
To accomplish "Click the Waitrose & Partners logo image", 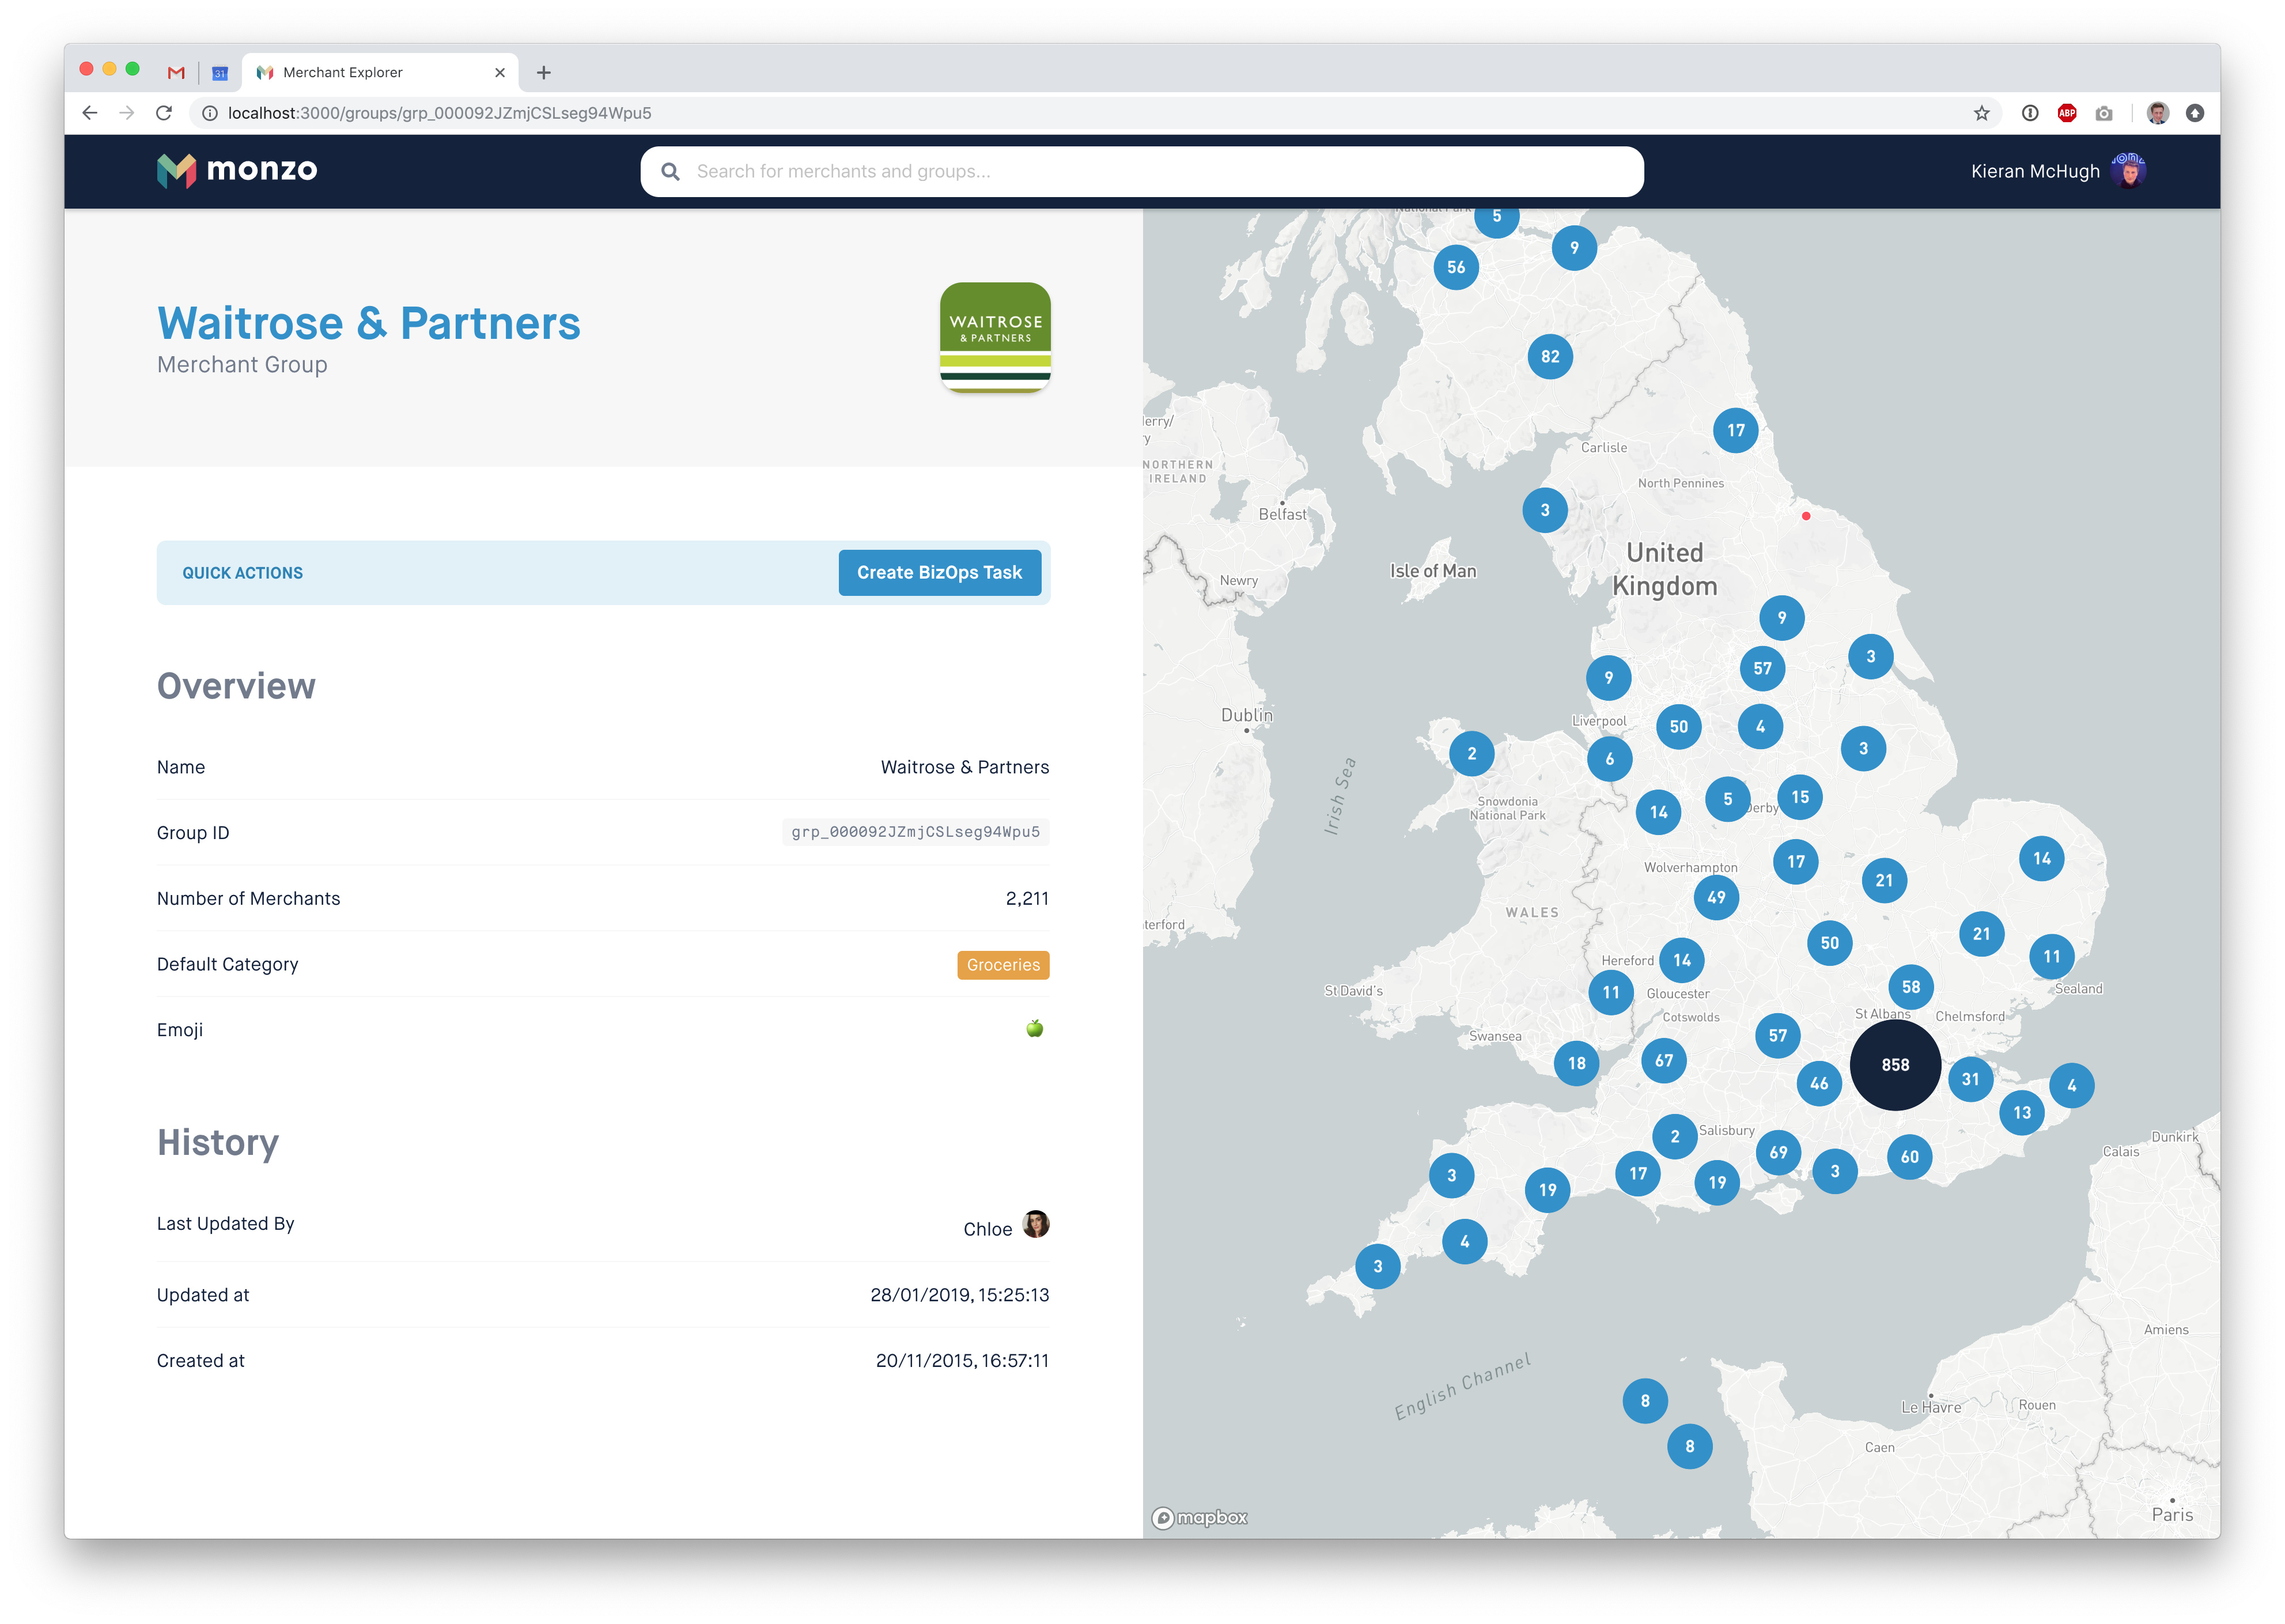I will pos(994,337).
